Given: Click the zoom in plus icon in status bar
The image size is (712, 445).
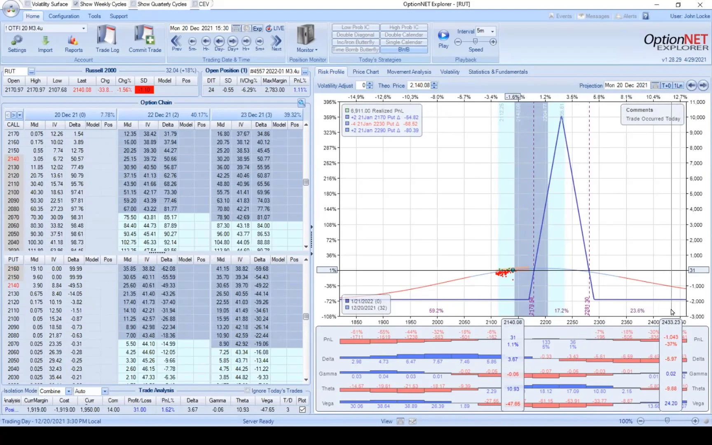Looking at the screenshot, I should point(696,421).
